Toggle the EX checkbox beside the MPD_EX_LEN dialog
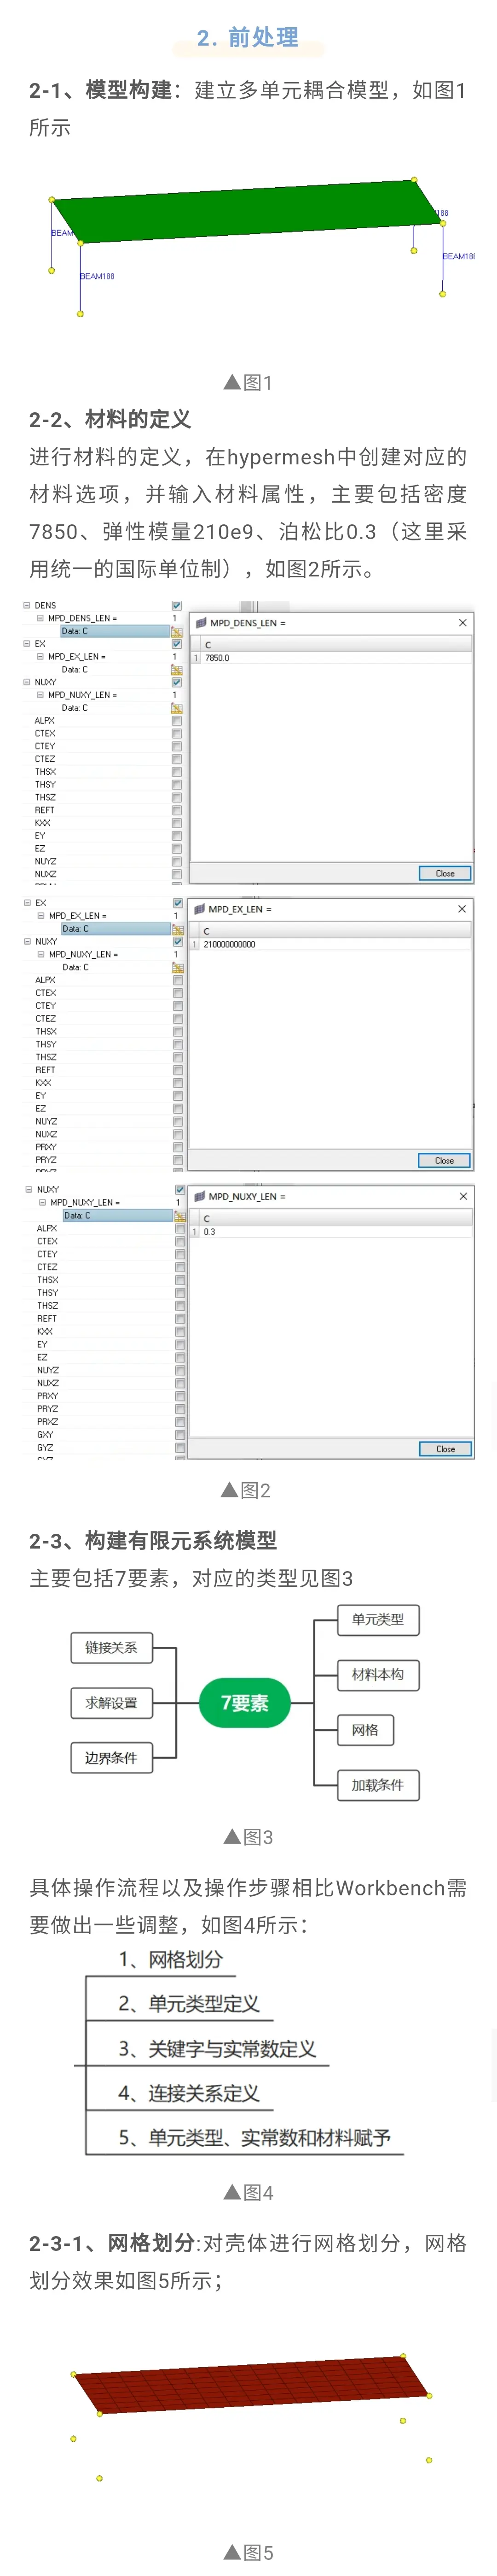This screenshot has width=497, height=2576. click(x=178, y=903)
